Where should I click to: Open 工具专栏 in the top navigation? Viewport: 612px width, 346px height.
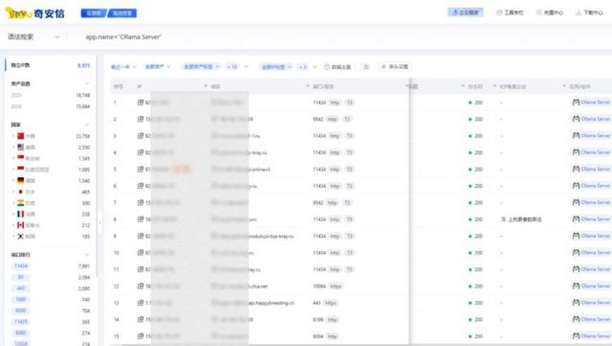(510, 13)
